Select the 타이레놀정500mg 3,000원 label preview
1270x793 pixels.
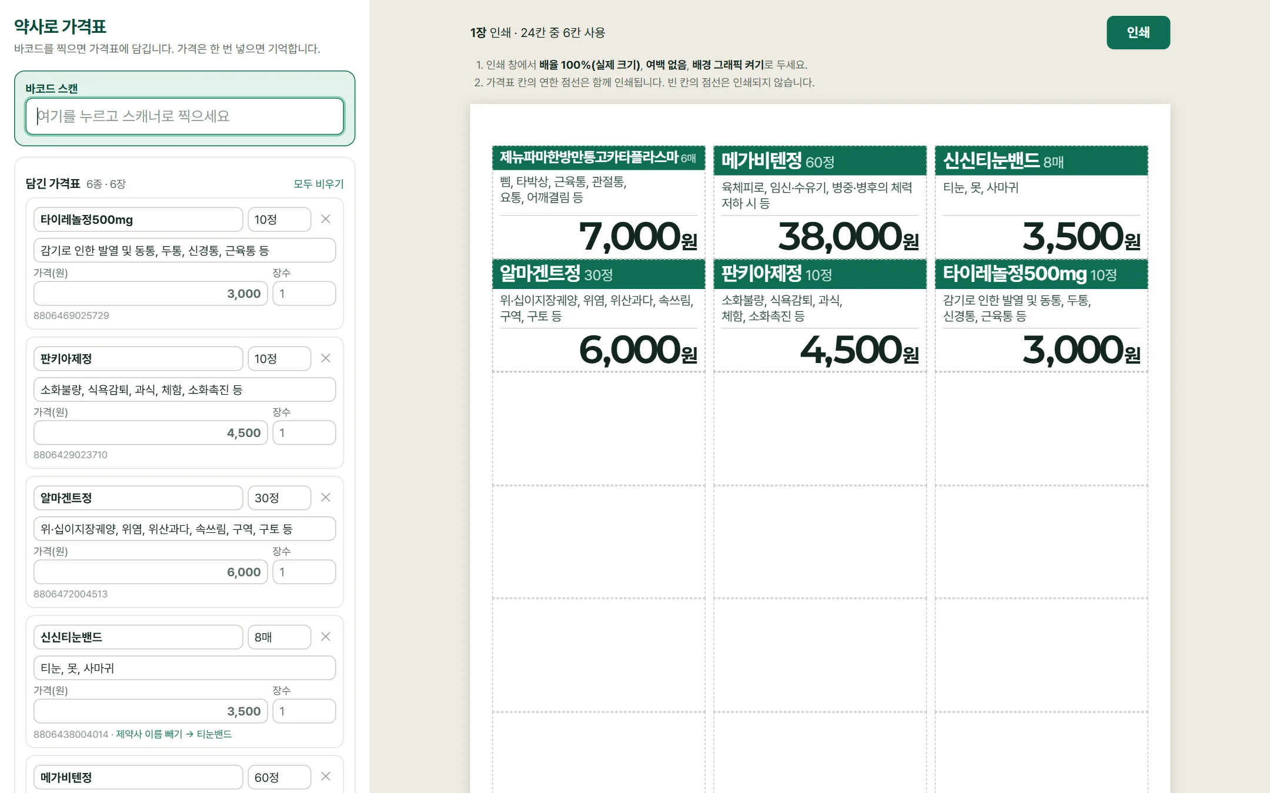click(1041, 315)
